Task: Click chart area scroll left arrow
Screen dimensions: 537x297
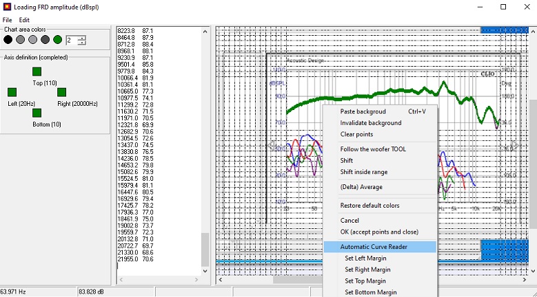Action: pos(220,280)
